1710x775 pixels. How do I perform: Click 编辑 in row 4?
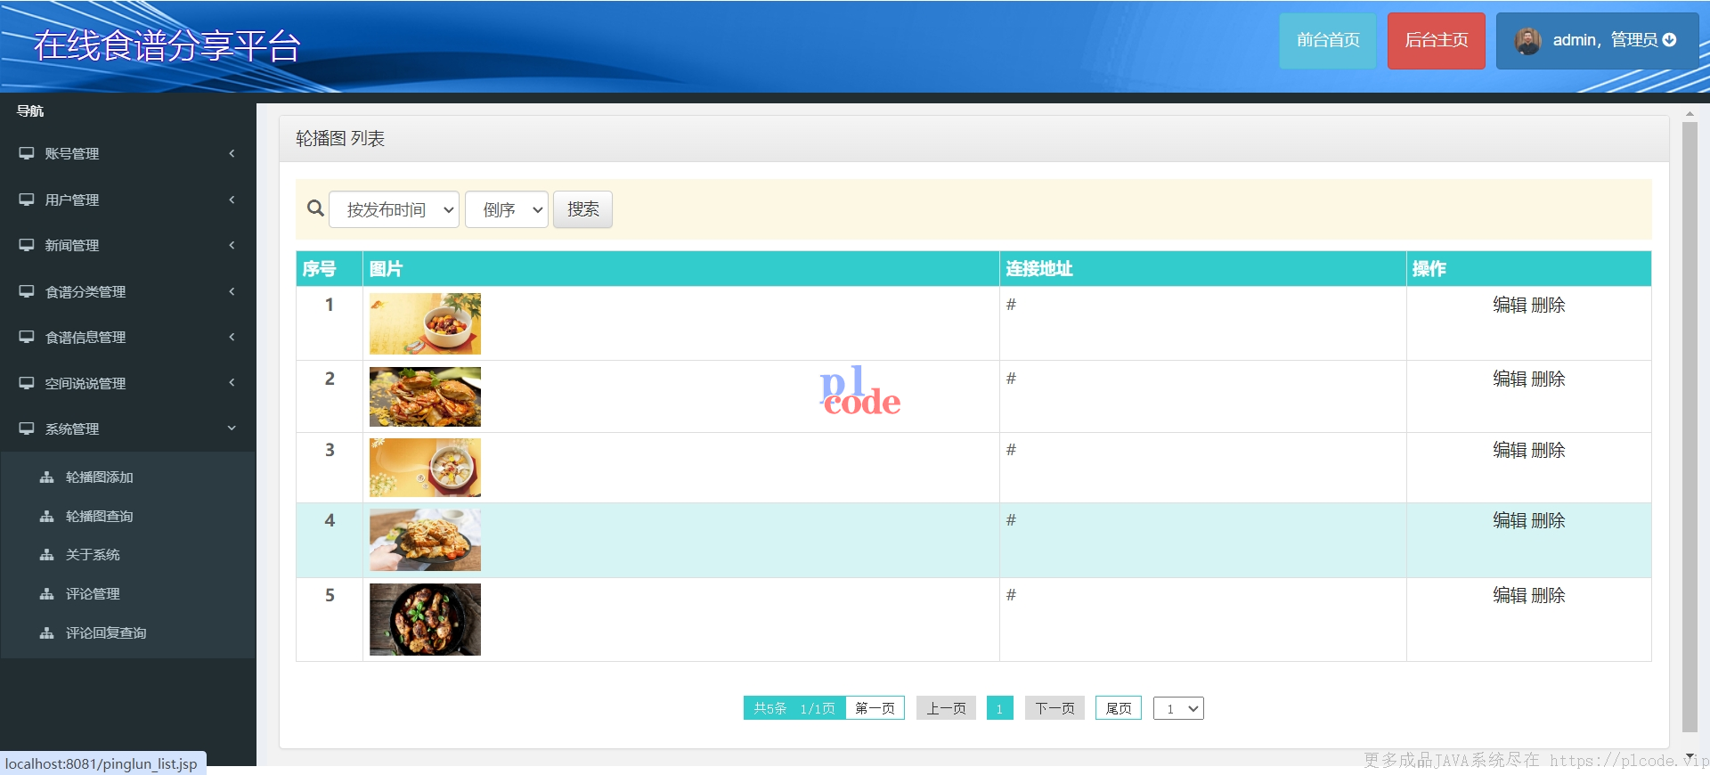(x=1510, y=520)
